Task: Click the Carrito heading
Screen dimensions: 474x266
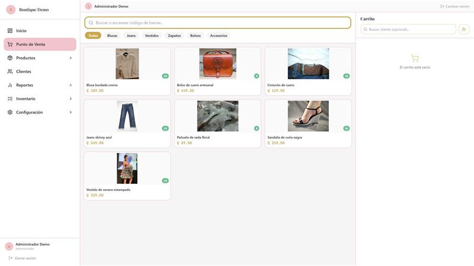Action: pyautogui.click(x=367, y=19)
